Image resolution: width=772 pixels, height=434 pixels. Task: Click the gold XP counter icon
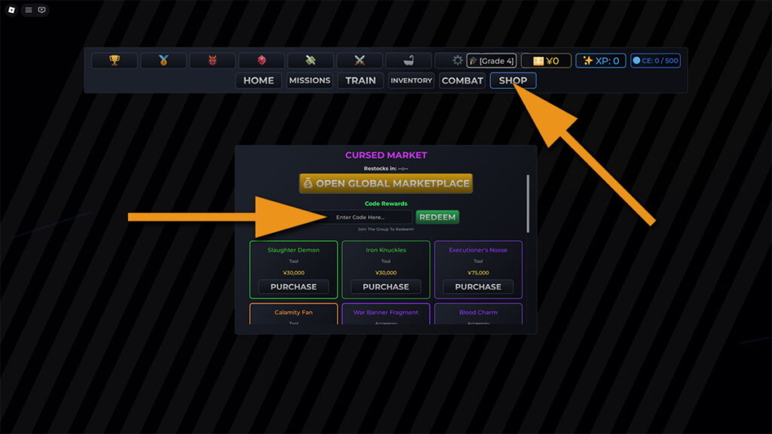601,60
